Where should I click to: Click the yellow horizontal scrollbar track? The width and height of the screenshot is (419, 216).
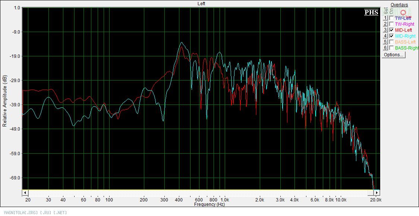[198, 192]
